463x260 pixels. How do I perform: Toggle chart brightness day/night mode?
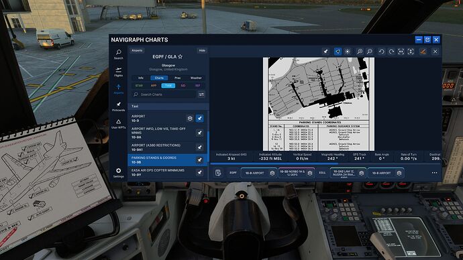[x=348, y=52]
